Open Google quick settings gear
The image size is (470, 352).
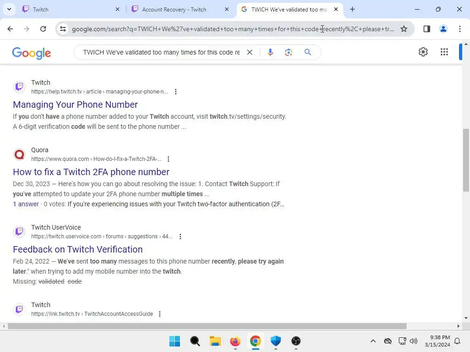point(423,52)
